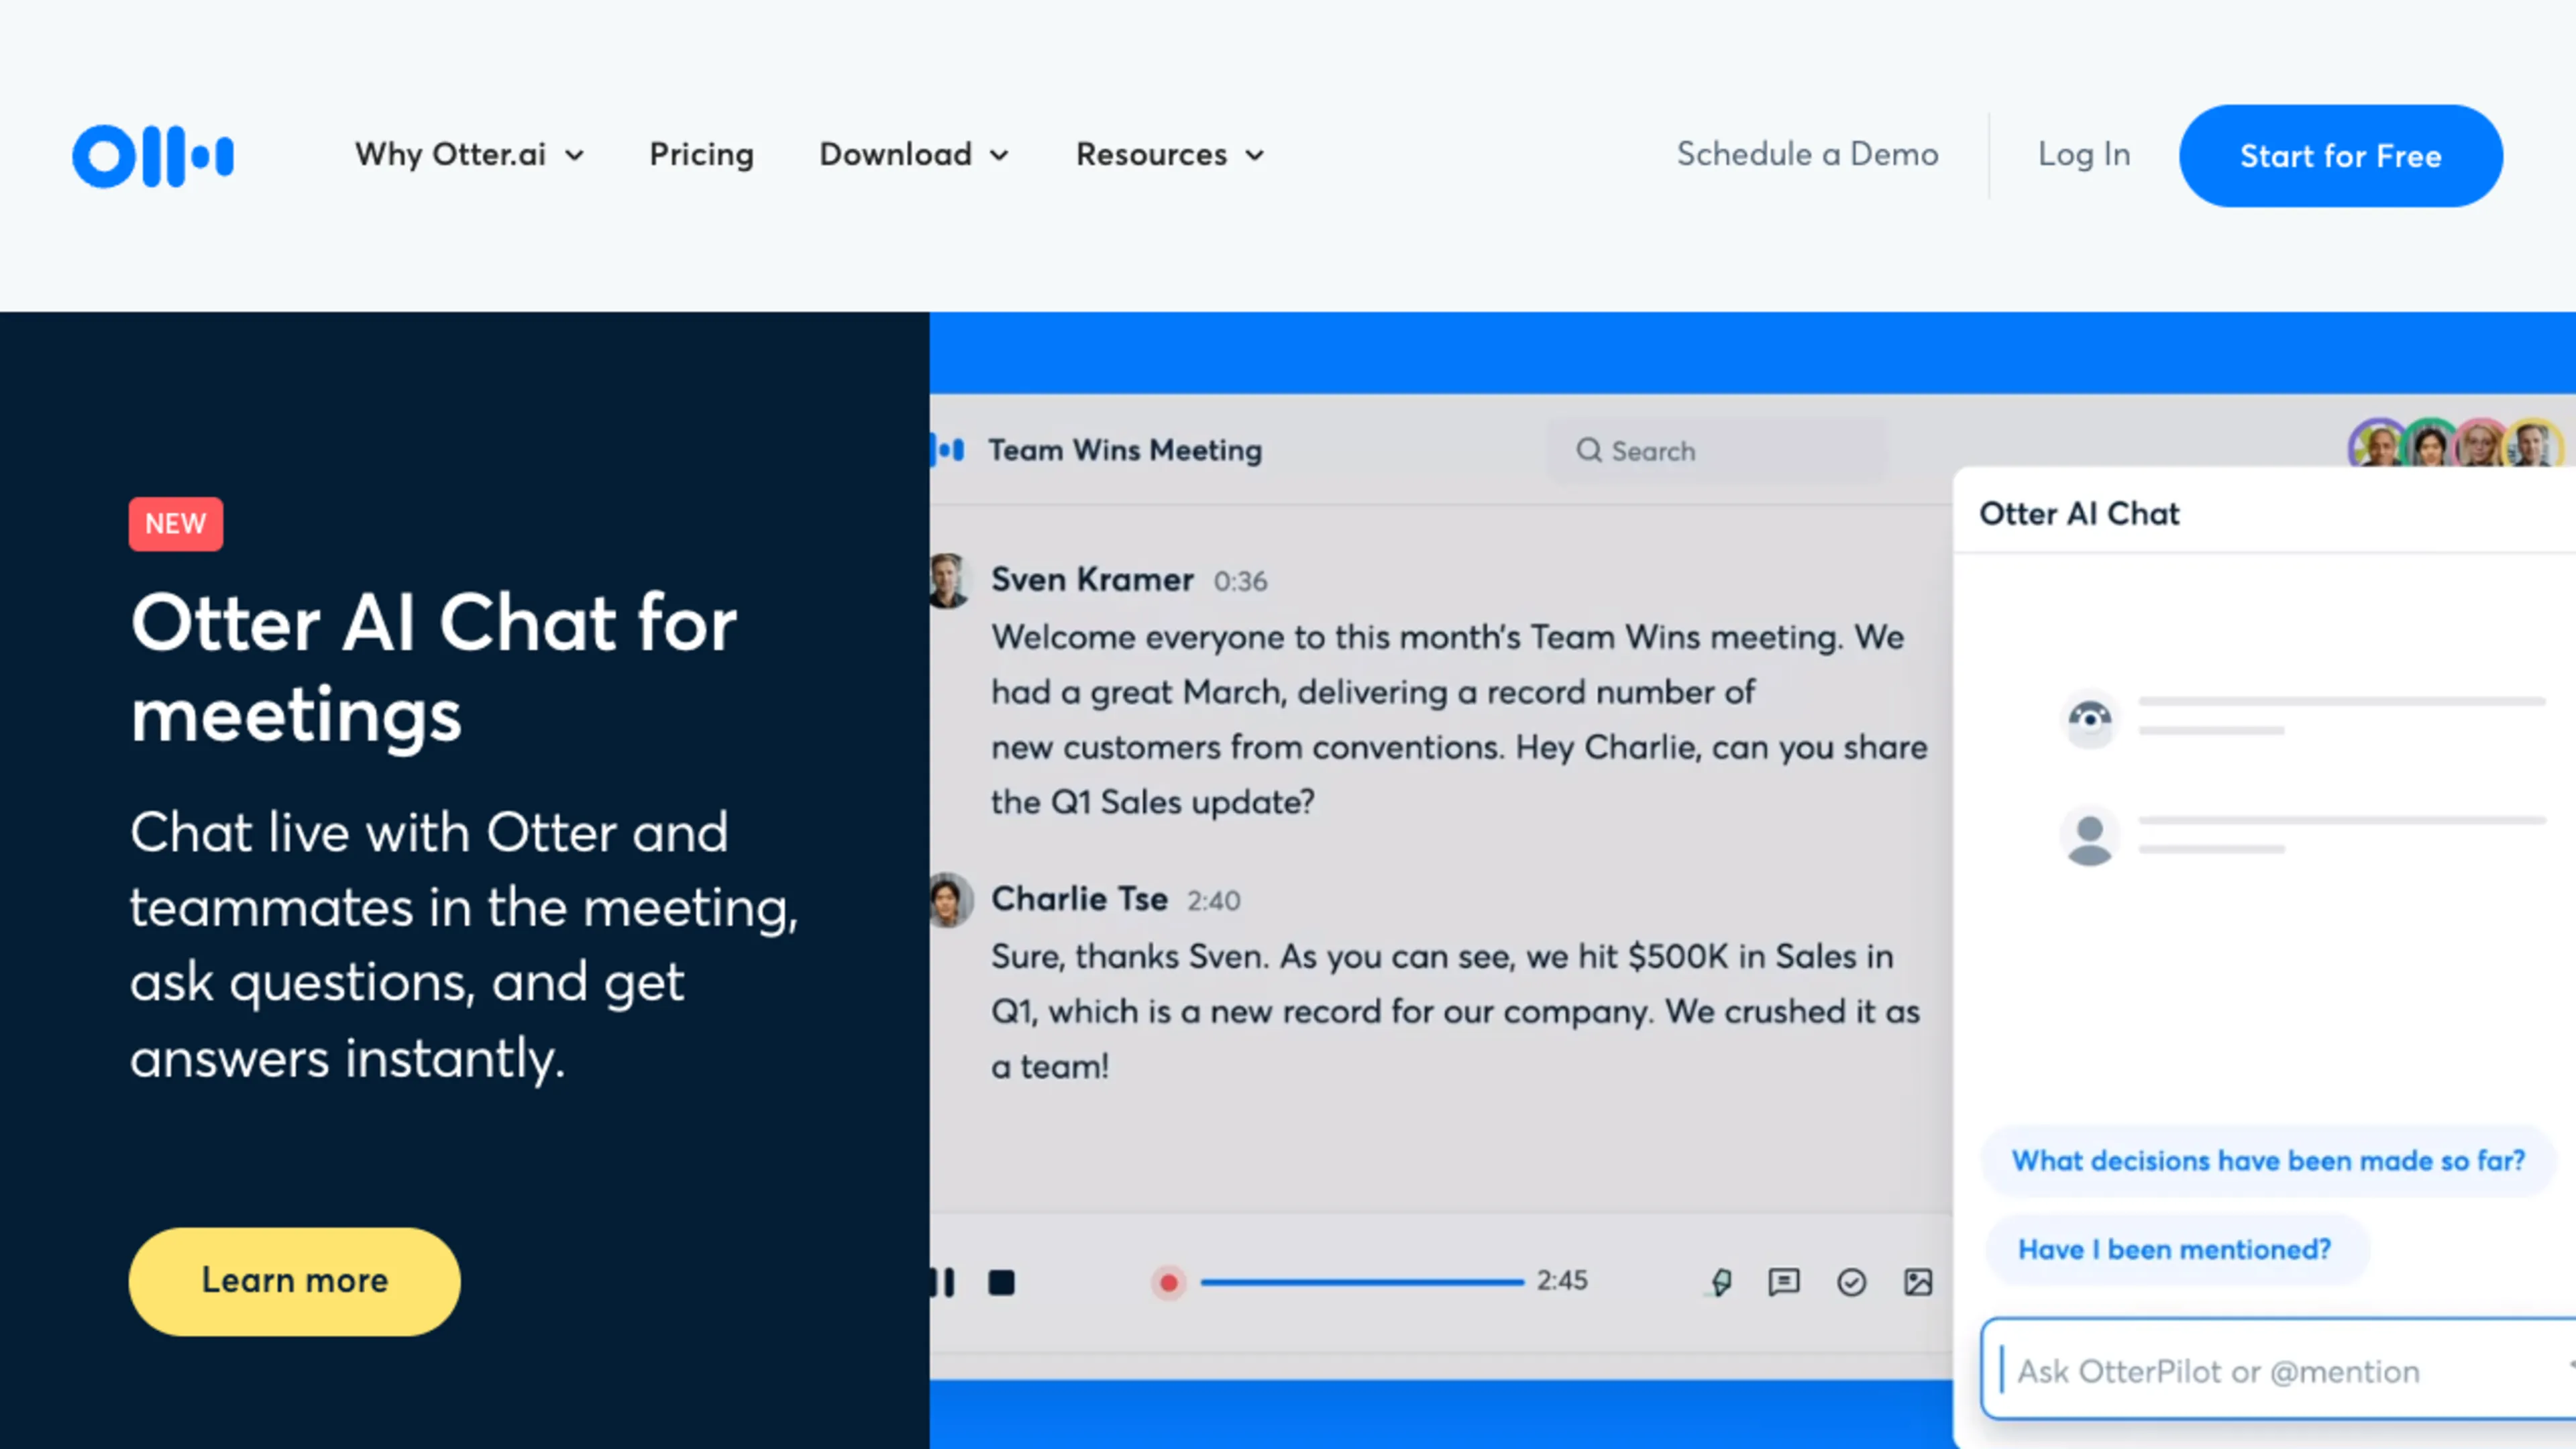
Task: Click the Charlie Tse speaker name
Action: 1079,899
